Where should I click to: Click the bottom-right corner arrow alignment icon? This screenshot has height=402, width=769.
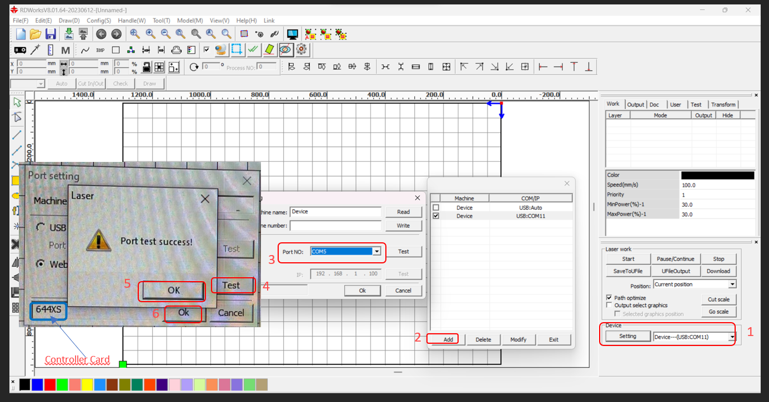tap(495, 67)
